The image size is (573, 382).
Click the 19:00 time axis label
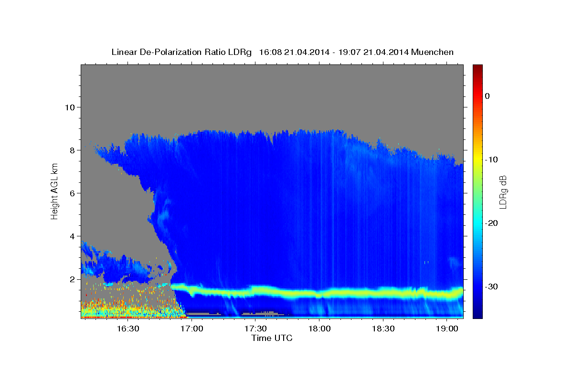point(446,329)
